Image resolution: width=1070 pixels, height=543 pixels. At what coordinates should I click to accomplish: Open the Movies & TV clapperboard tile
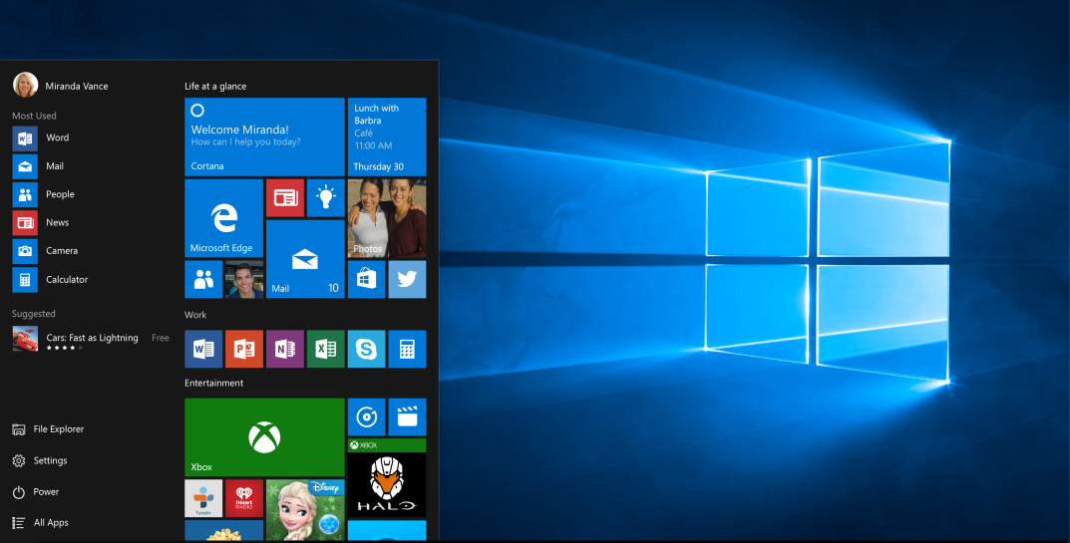point(408,416)
